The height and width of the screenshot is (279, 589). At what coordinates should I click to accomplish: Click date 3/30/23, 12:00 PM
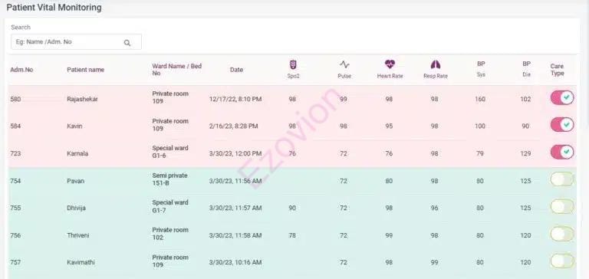tap(235, 153)
